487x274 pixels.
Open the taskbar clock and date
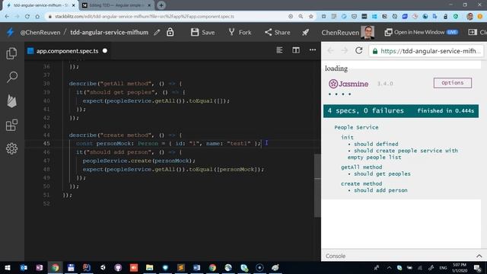tap(460, 267)
